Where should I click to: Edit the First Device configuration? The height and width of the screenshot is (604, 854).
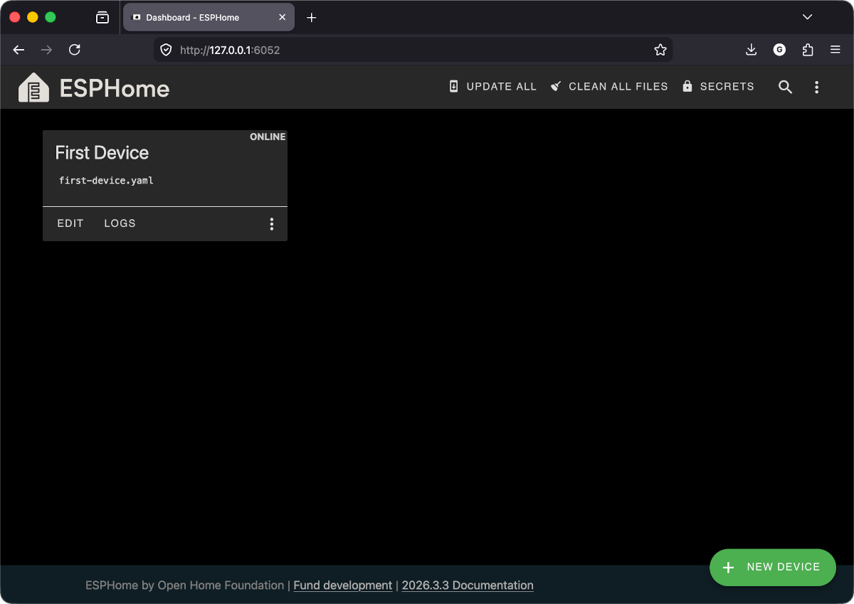pos(70,223)
